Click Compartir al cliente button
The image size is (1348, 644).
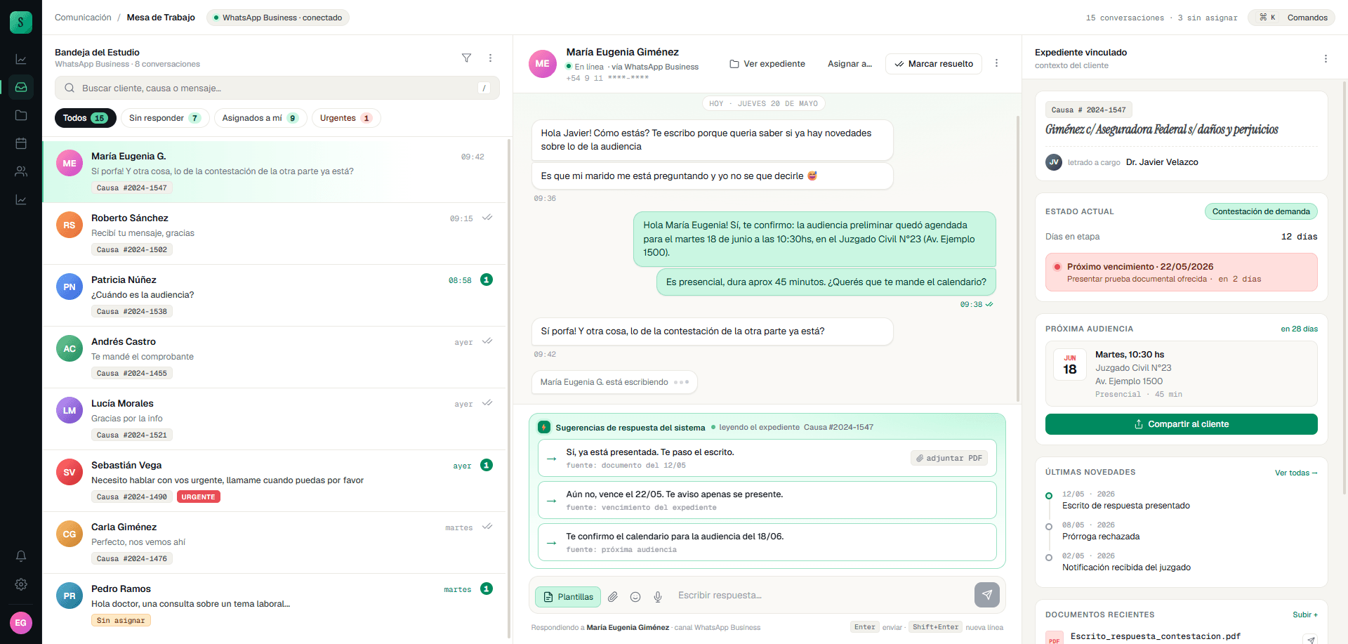point(1181,424)
